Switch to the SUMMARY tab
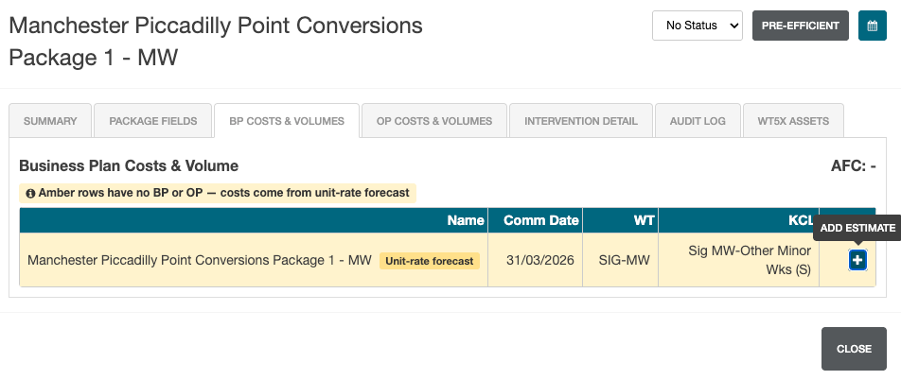Screen dimensions: 901x380 (50, 121)
